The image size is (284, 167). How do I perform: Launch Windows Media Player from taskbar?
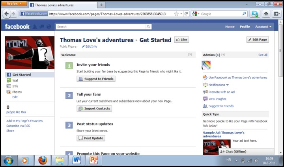26,161
